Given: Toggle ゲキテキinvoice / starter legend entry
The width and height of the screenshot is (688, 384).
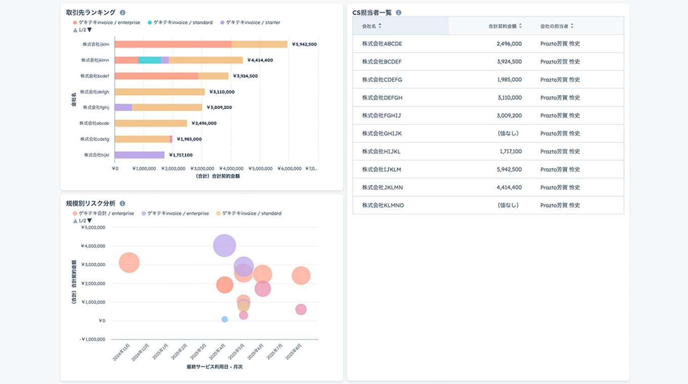Looking at the screenshot, I should [x=250, y=23].
